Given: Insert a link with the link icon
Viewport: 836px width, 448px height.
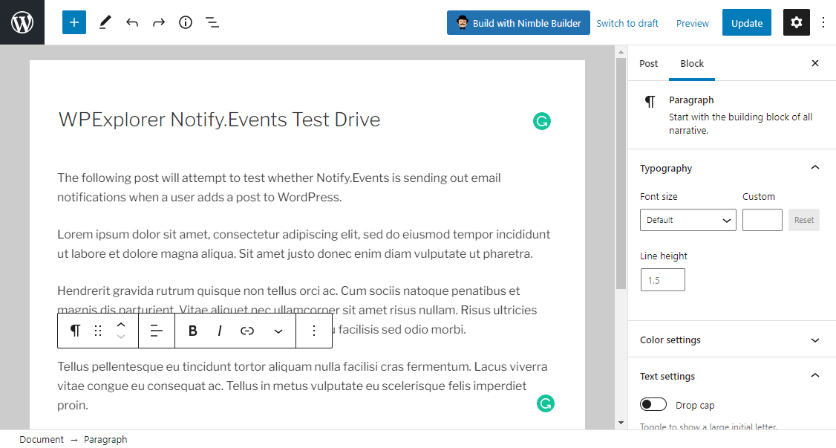Looking at the screenshot, I should 246,331.
